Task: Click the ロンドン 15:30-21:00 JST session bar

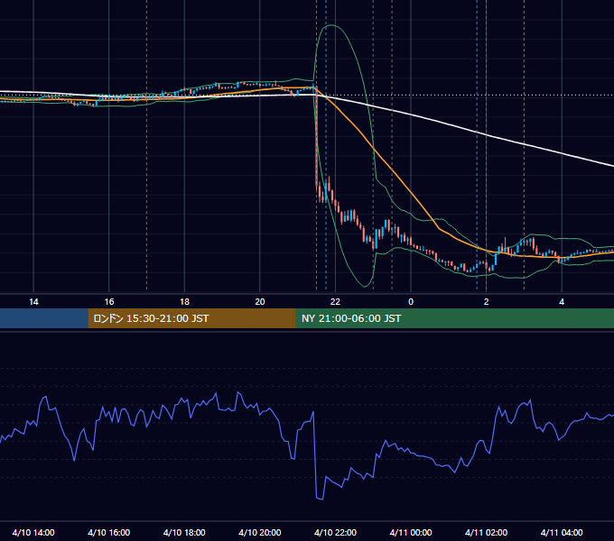Action: pyautogui.click(x=191, y=318)
